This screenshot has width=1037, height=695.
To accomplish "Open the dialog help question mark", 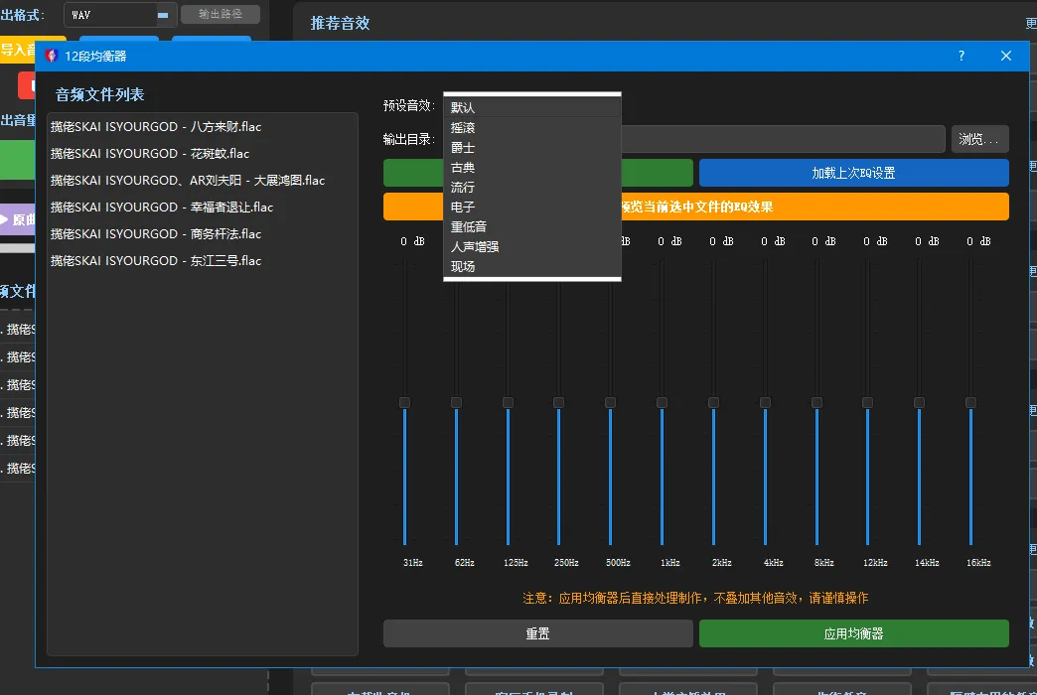I will click(961, 56).
